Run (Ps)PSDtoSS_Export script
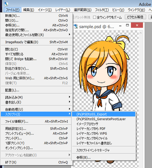 (x=104, y=114)
